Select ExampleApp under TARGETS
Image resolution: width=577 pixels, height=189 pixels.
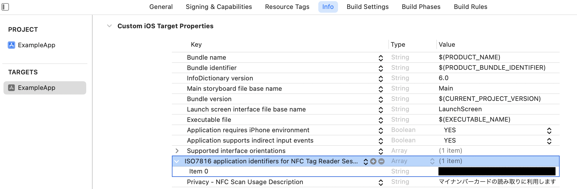[x=36, y=88]
